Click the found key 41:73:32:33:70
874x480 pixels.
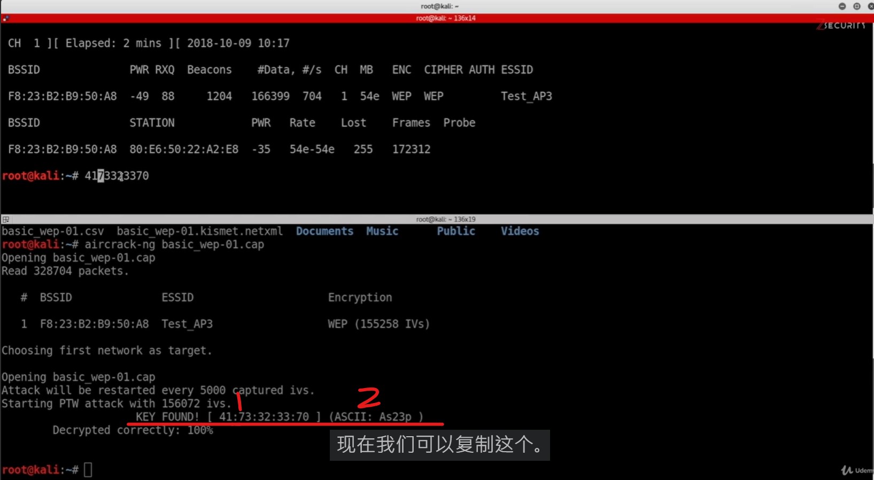264,417
